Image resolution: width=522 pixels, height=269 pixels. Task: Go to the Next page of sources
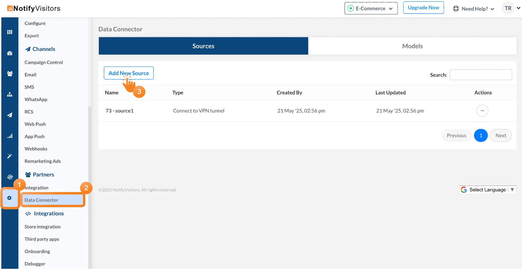500,136
